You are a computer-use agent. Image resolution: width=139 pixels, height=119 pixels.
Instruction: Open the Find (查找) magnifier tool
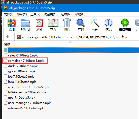(x=81, y=25)
